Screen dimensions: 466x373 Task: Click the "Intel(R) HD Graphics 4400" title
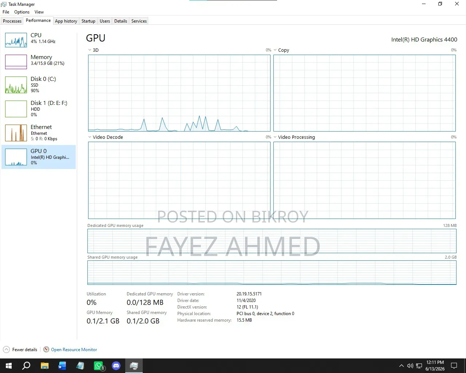coord(424,40)
